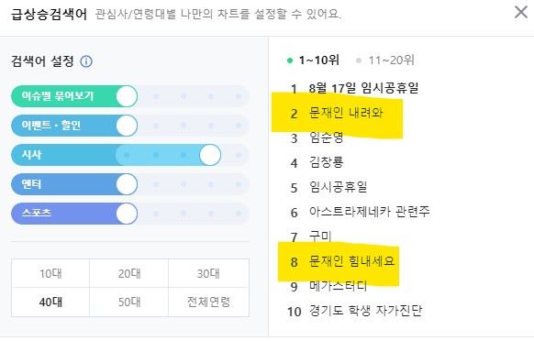Image resolution: width=534 pixels, height=341 pixels.
Task: Choose the 40대 age option
Action: point(50,302)
